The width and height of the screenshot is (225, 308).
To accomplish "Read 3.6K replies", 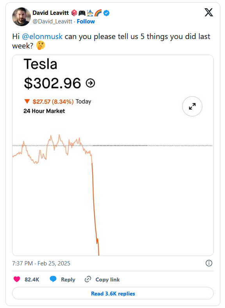I will 113,293.
